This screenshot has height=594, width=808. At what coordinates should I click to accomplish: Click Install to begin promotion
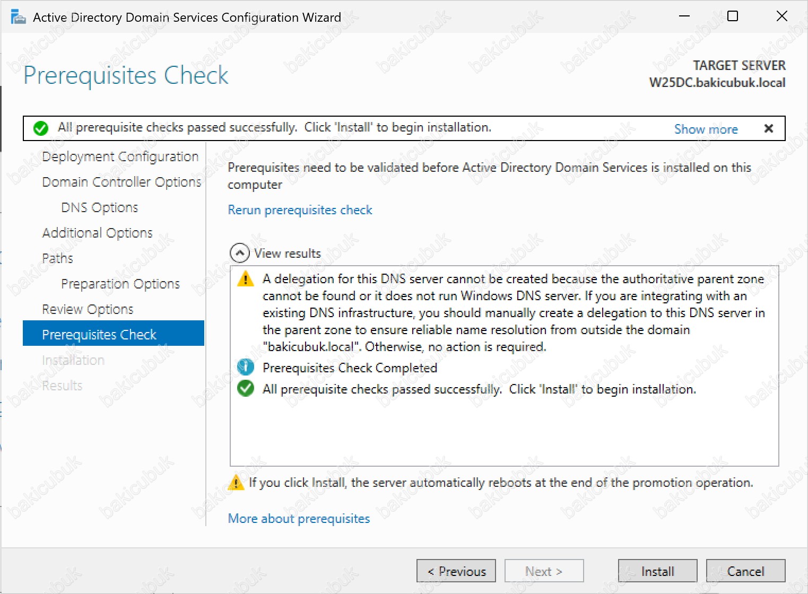[x=658, y=571]
